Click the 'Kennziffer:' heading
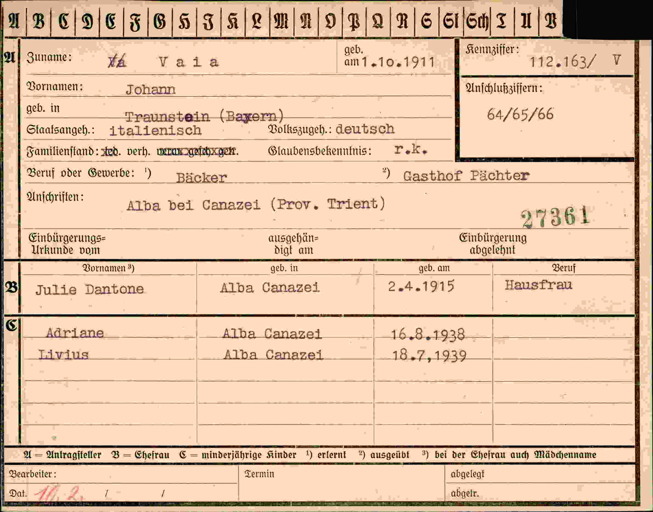This screenshot has width=653, height=512. tap(492, 49)
